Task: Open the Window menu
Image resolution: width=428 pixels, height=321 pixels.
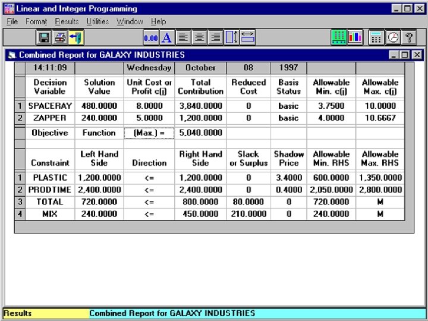Action: point(130,21)
